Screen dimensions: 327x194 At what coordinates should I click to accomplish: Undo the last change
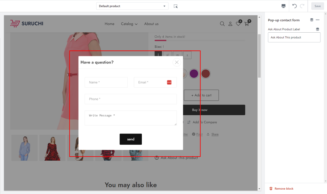click(294, 6)
